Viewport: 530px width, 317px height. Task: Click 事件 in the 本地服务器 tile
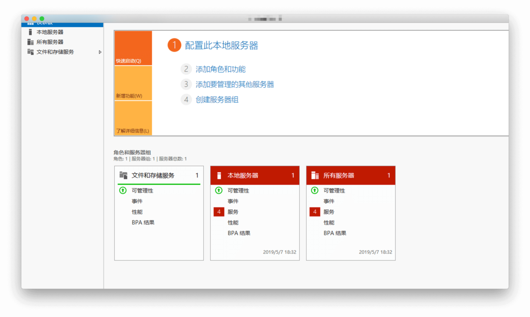[x=233, y=202]
